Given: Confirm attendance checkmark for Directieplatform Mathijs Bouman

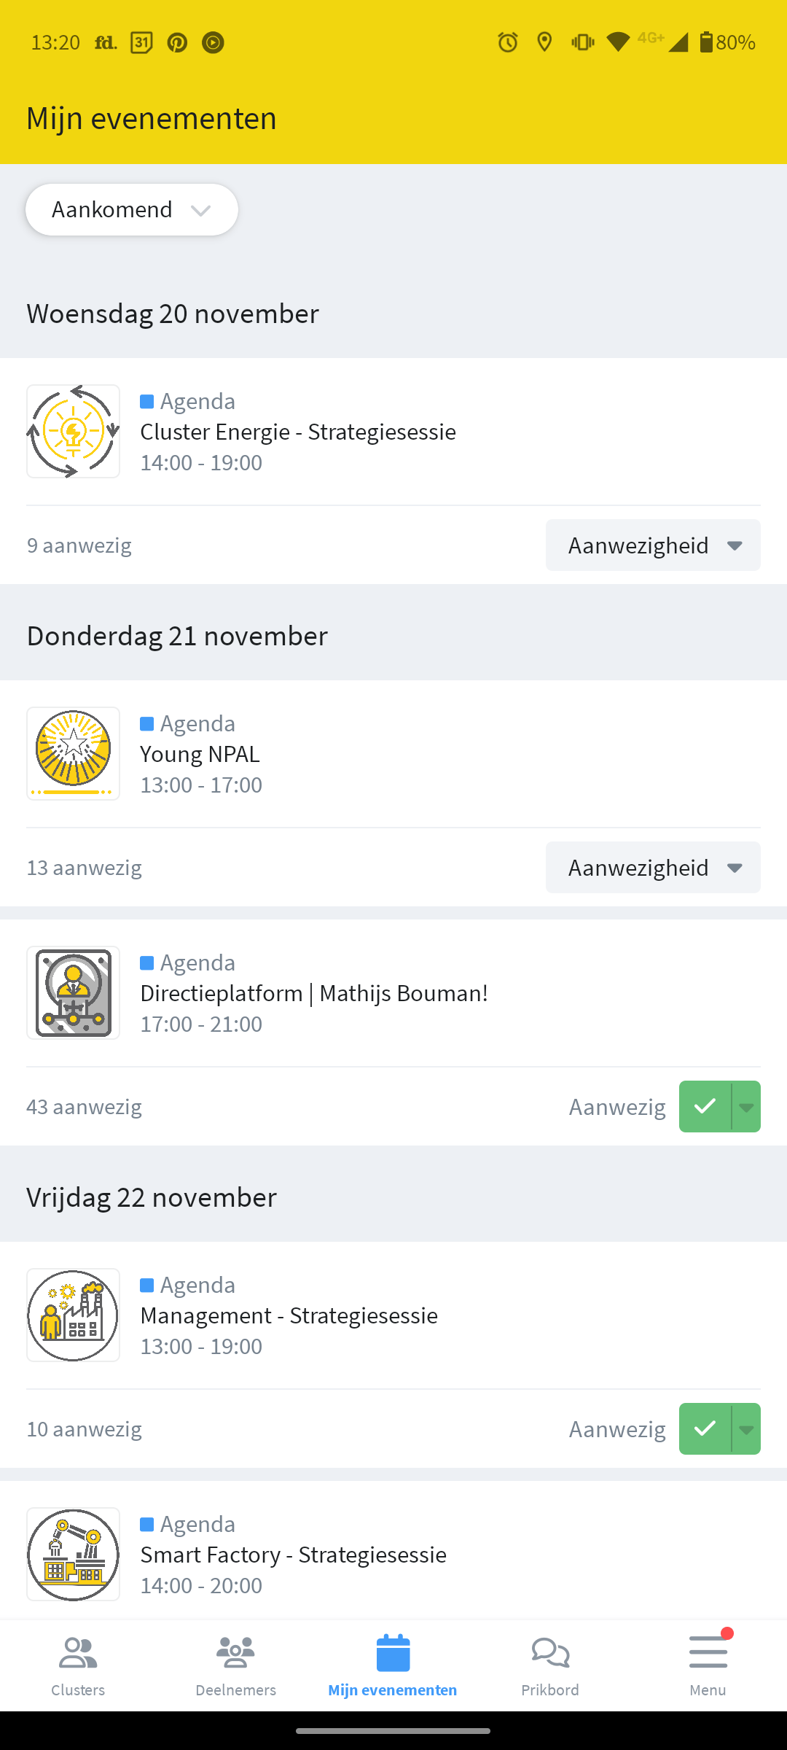Looking at the screenshot, I should click(704, 1106).
